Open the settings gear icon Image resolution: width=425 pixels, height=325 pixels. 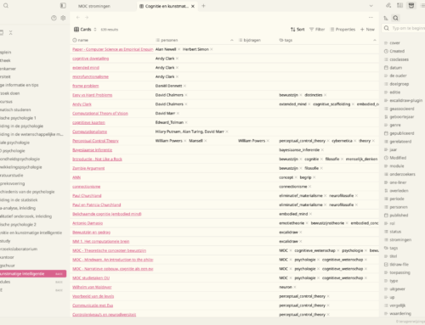click(63, 18)
